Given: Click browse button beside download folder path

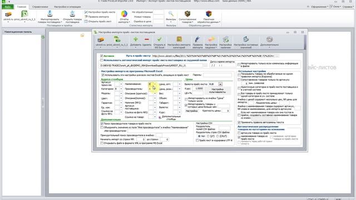Looking at the screenshot, I should pos(205,66).
